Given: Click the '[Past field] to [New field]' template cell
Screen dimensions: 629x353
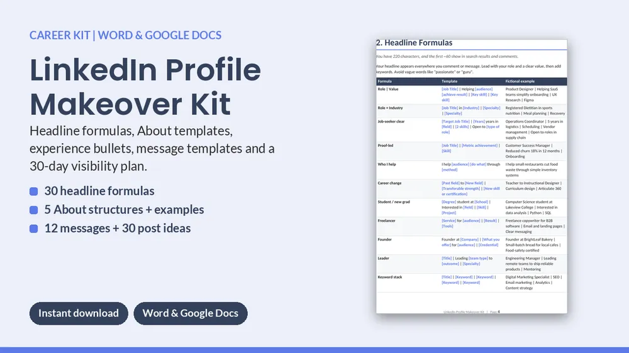Looking at the screenshot, I should 471,189.
